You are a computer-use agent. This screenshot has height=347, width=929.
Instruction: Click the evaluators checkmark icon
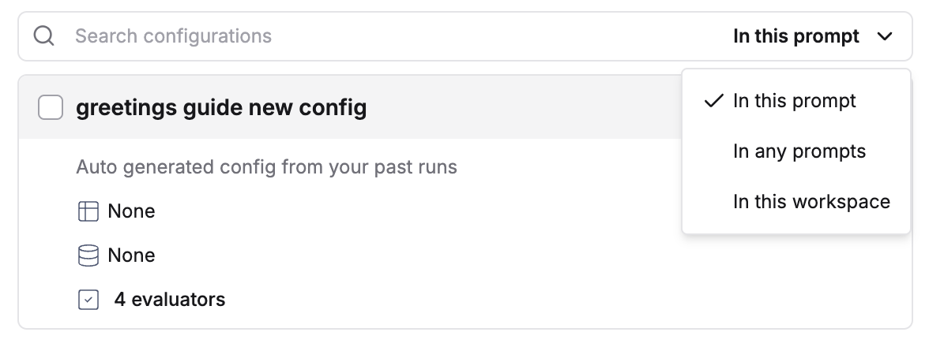[88, 300]
